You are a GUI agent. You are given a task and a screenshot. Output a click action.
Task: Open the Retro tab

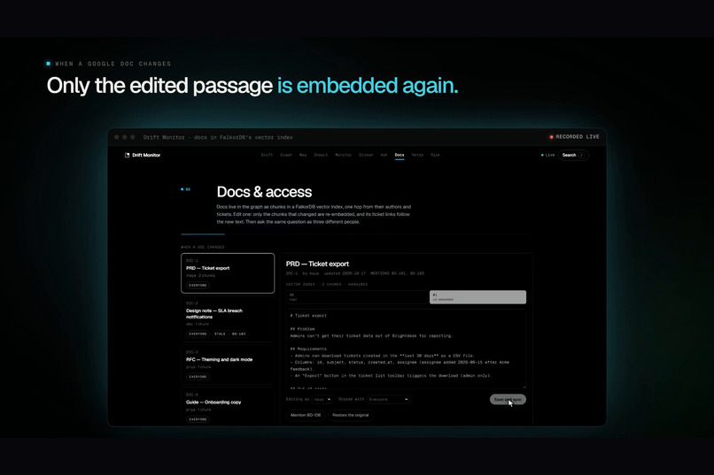point(417,155)
